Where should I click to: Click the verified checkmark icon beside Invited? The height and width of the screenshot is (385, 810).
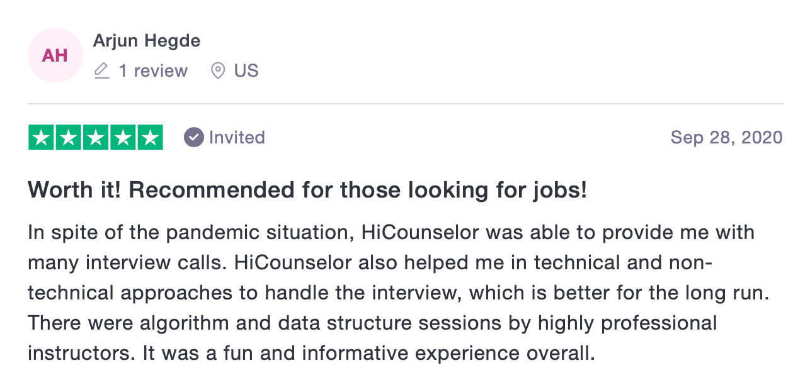[193, 137]
